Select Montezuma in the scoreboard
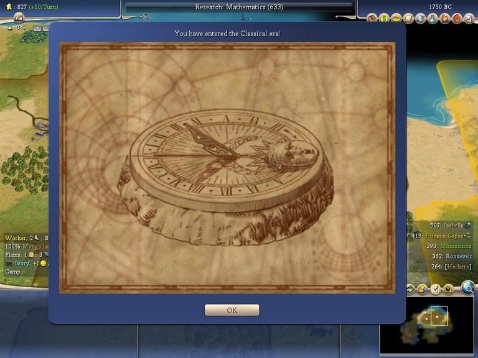Viewport: 478px width, 358px height. pos(448,246)
